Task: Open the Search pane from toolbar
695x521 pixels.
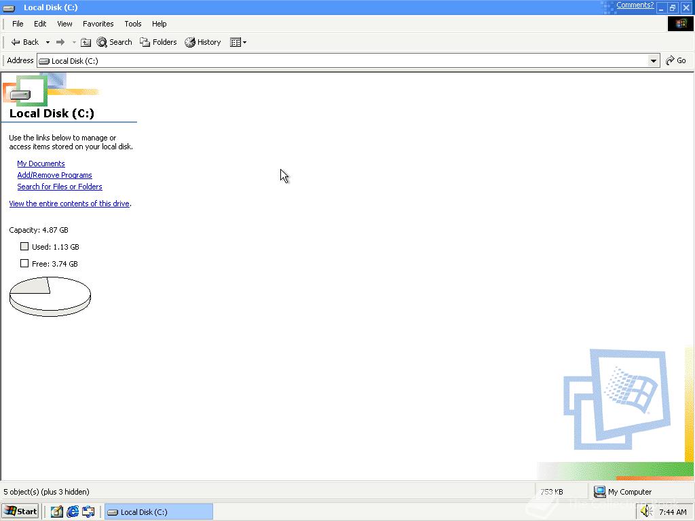Action: point(114,42)
